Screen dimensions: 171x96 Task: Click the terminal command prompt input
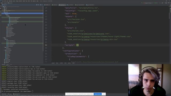33,91
